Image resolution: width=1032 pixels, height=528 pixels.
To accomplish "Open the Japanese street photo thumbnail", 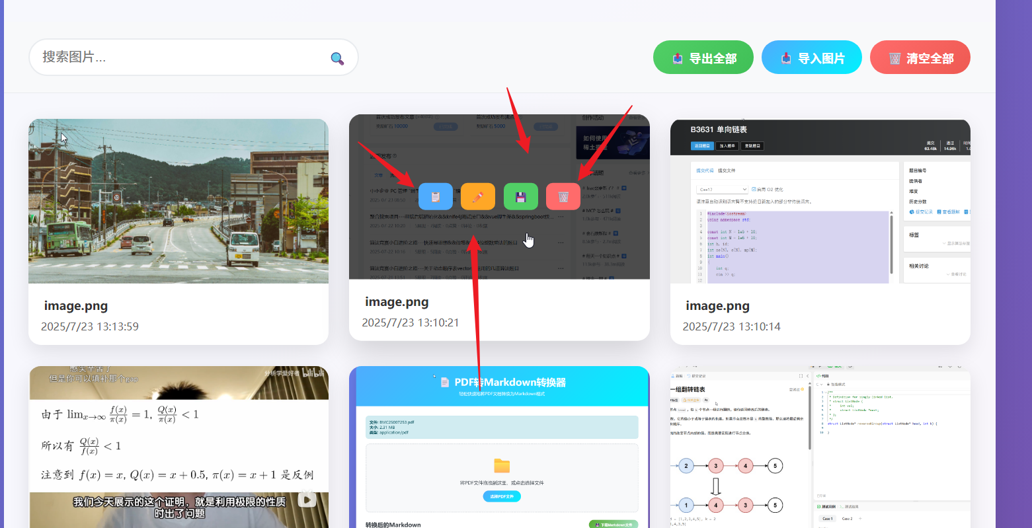I will pos(179,201).
